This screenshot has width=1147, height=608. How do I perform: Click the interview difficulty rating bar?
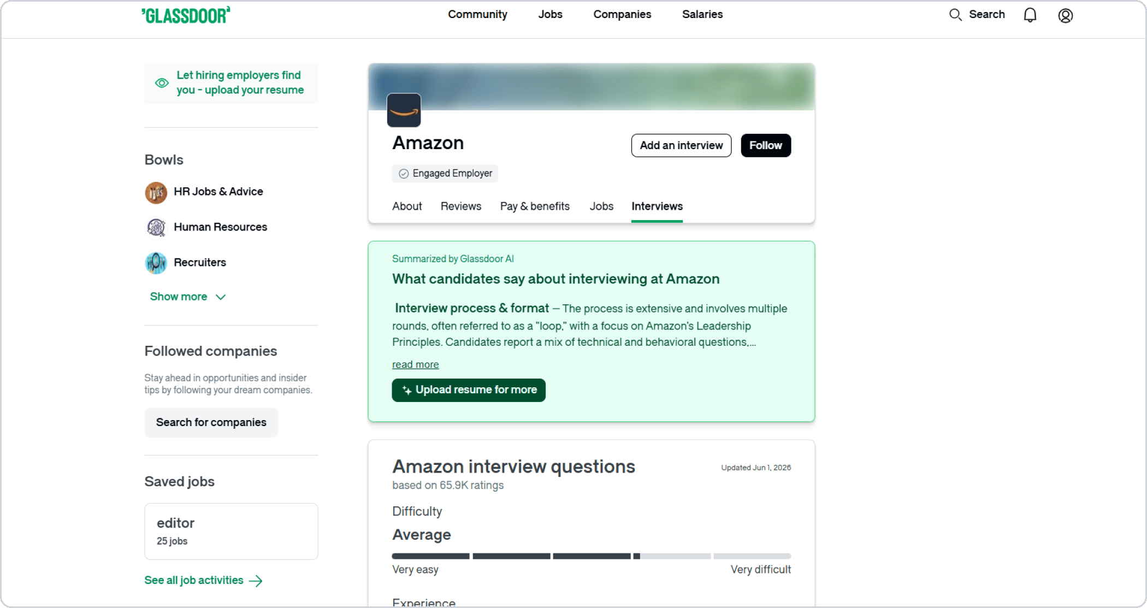592,556
